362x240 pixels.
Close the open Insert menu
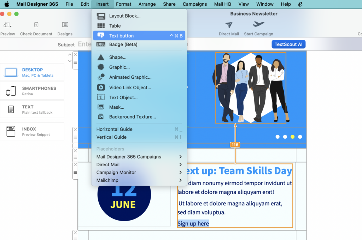pyautogui.click(x=103, y=4)
